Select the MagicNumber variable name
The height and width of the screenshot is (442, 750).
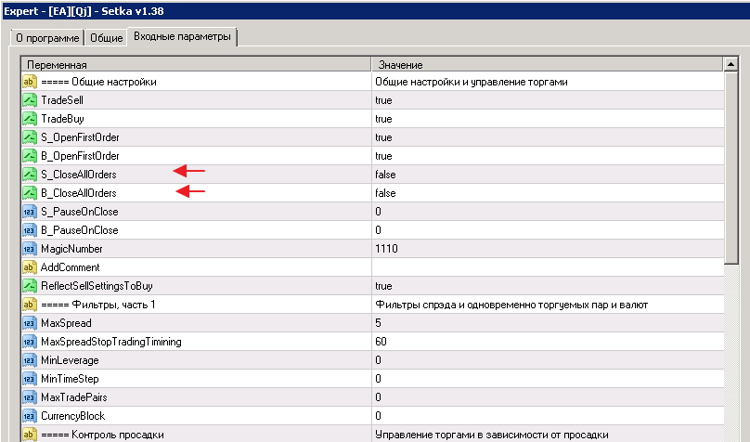[71, 249]
